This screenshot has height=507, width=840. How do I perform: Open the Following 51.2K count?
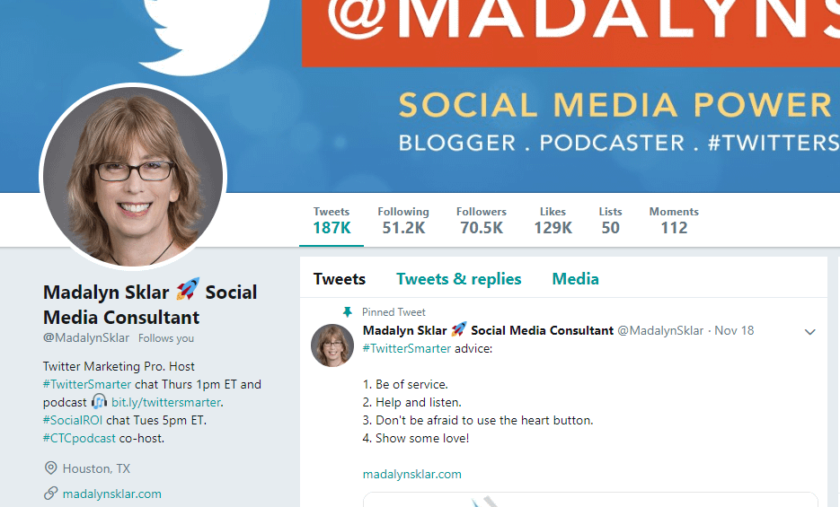pos(403,221)
